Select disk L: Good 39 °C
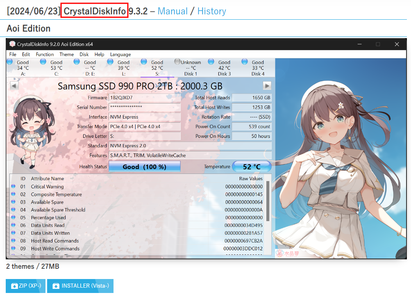Viewport: 411px width, 302px height. tap(123, 68)
